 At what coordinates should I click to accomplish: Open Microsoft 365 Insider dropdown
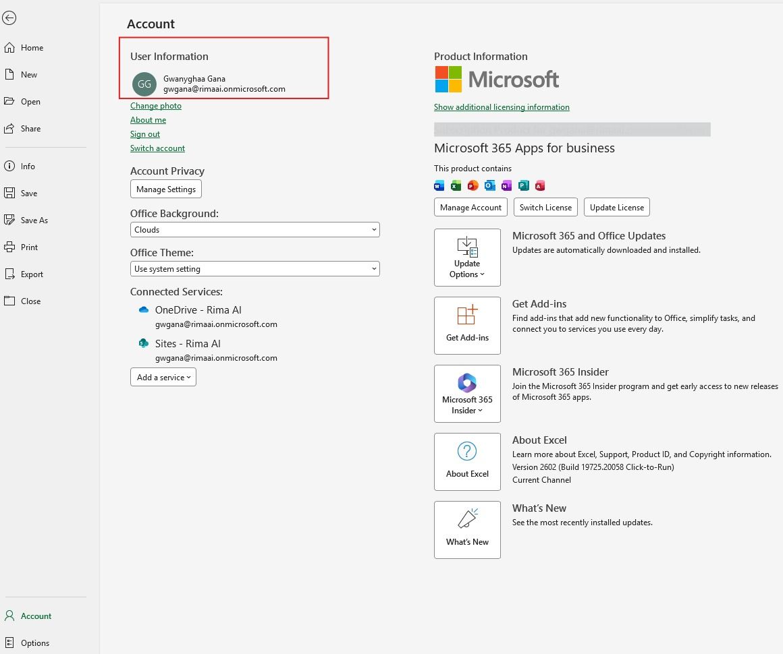coord(467,394)
